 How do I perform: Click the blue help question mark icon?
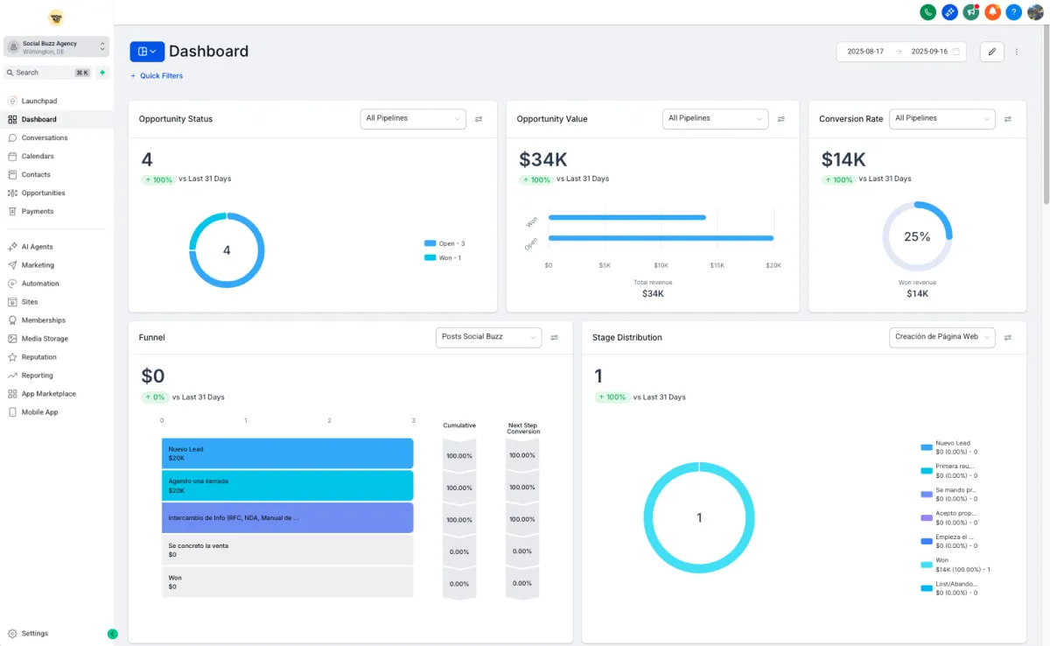[x=1013, y=12]
